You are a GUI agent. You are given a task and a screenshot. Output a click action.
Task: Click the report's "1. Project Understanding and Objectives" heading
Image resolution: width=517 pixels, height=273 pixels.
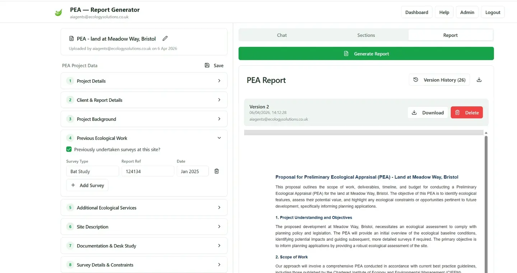314,217
